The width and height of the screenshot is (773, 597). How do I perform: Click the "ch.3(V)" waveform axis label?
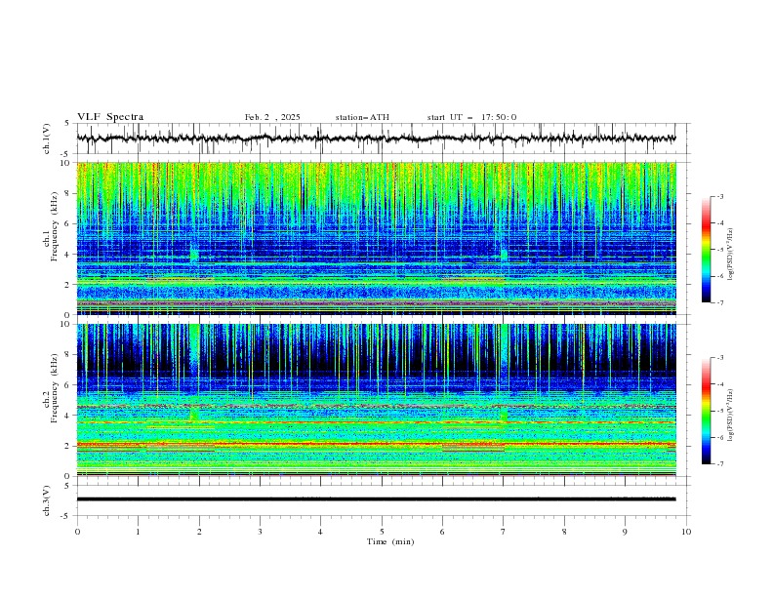[x=47, y=500]
